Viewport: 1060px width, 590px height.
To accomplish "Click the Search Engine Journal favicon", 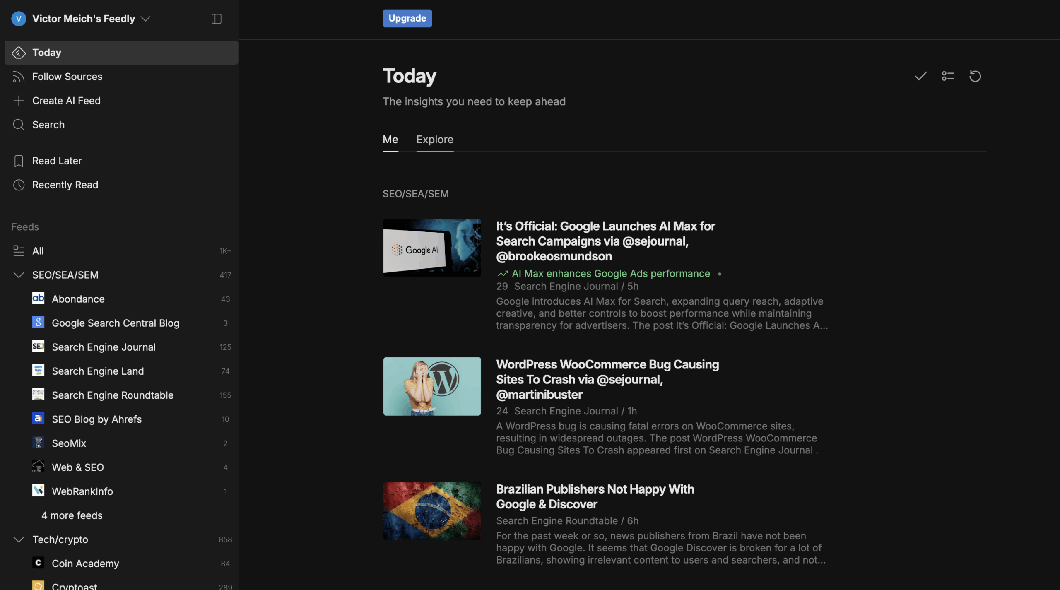I will coord(39,346).
